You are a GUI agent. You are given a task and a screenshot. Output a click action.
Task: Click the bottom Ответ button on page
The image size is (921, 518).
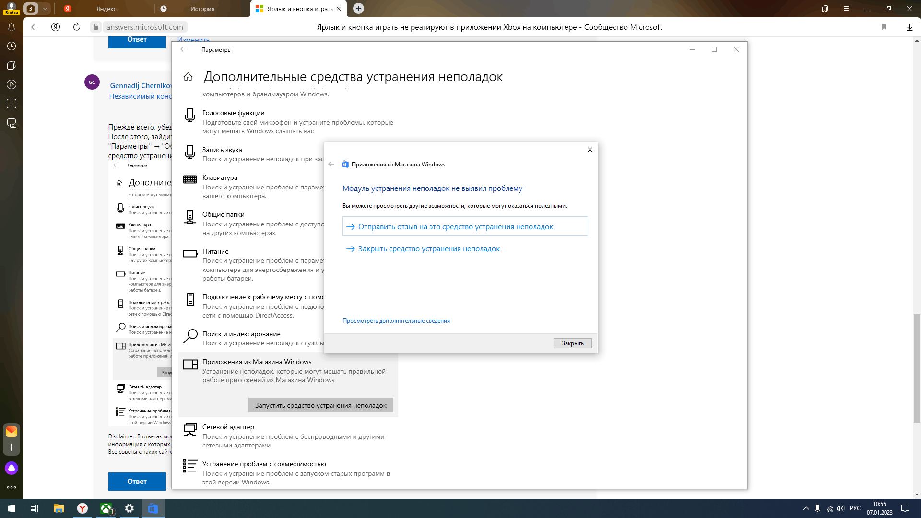click(x=137, y=482)
